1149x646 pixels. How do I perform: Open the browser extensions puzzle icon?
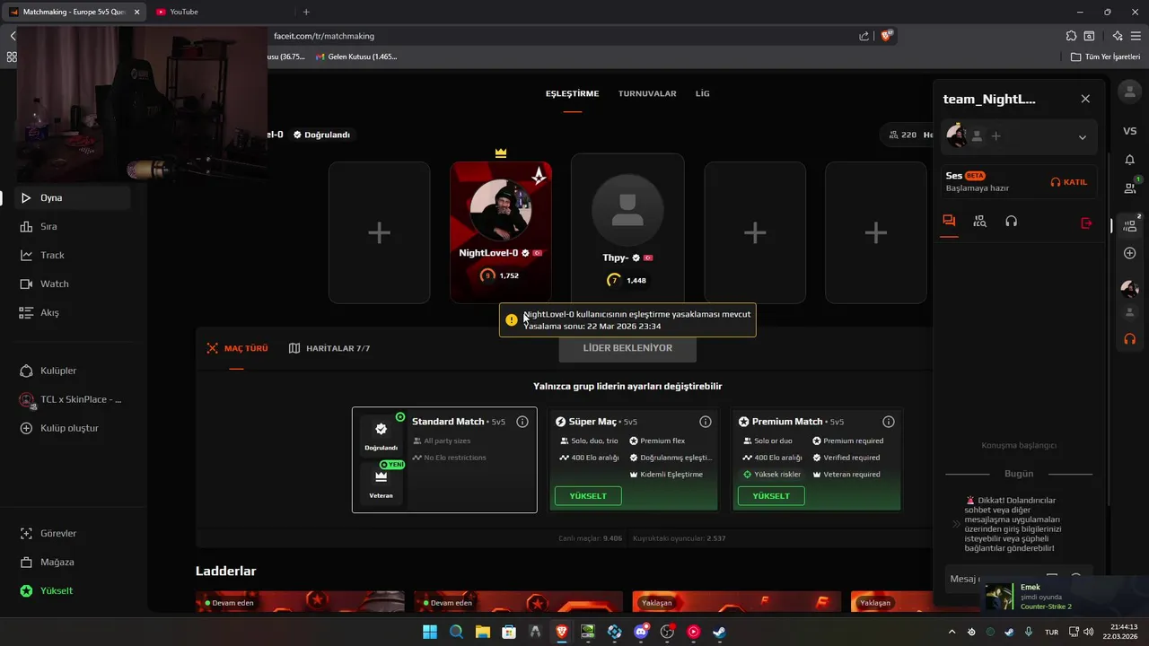(1071, 36)
